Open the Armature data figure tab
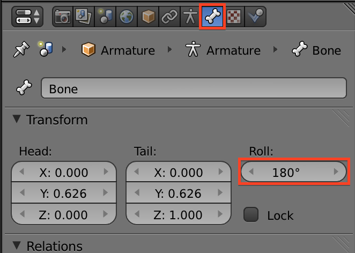 (x=190, y=17)
